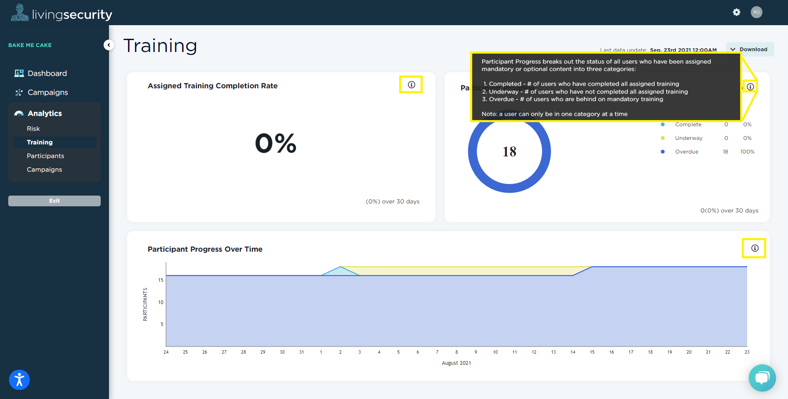Collapse the Analytics menu section

[45, 113]
